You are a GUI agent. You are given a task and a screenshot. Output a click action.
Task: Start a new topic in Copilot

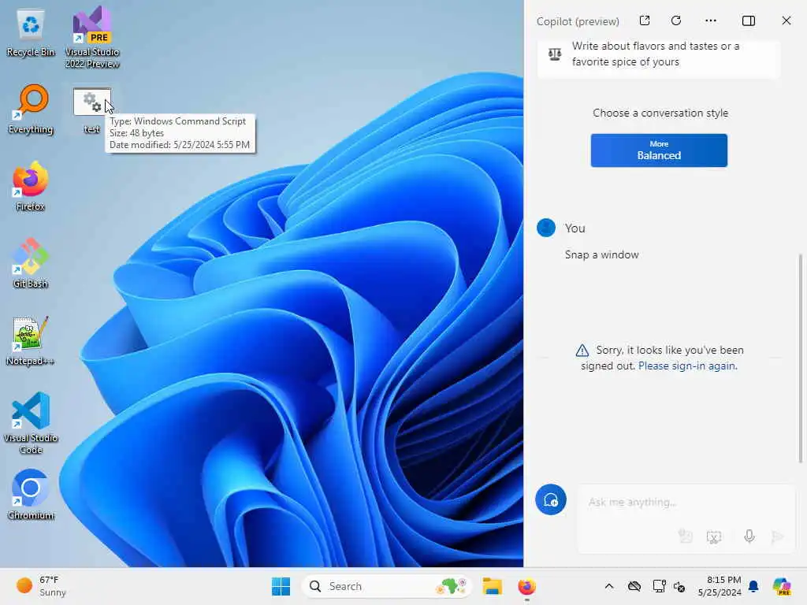pyautogui.click(x=551, y=499)
